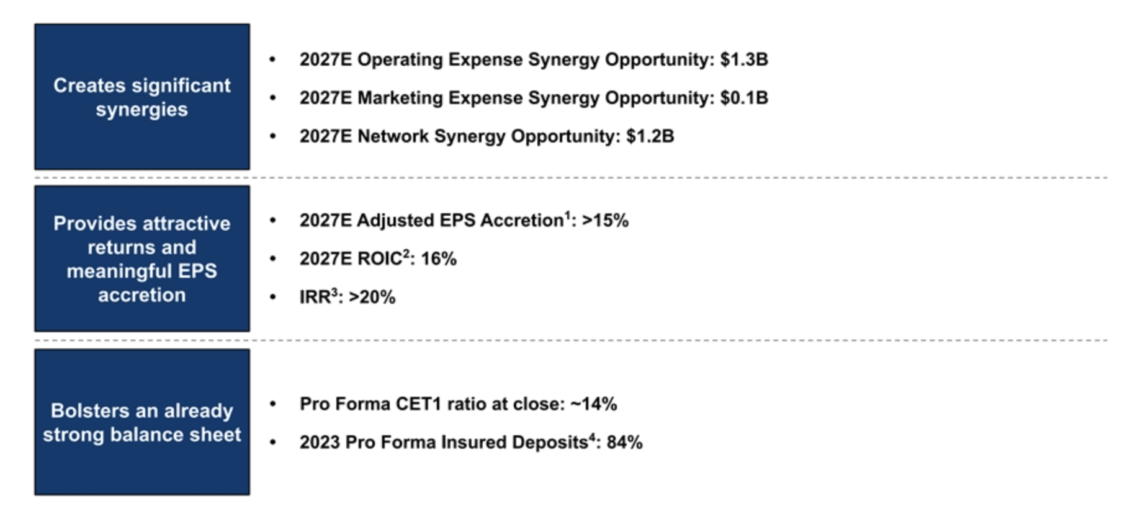Select the Pro Forma CET1 ratio text
This screenshot has width=1143, height=517.
tap(458, 404)
